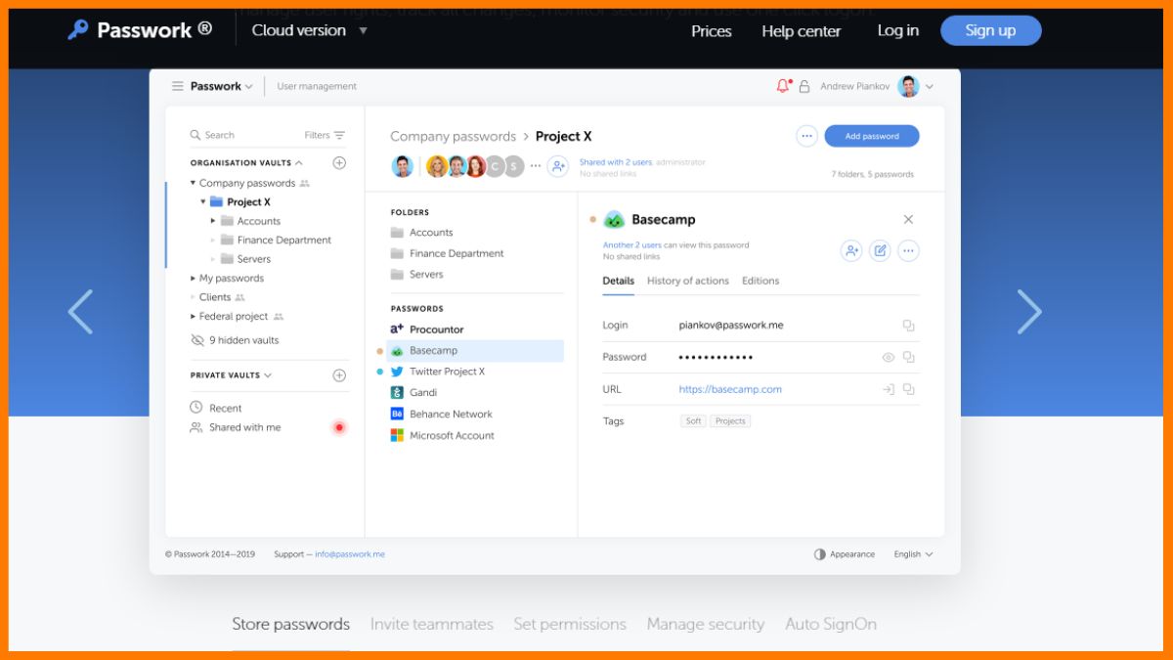Copy the Password value
Viewport: 1173px width, 660px height.
908,358
